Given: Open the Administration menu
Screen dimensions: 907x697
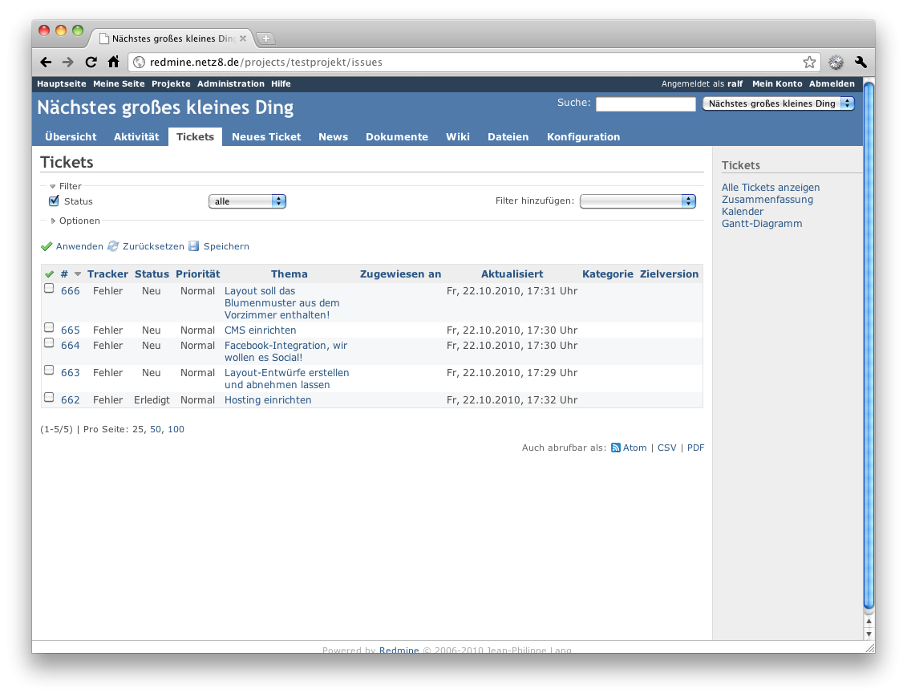Looking at the screenshot, I should click(231, 83).
